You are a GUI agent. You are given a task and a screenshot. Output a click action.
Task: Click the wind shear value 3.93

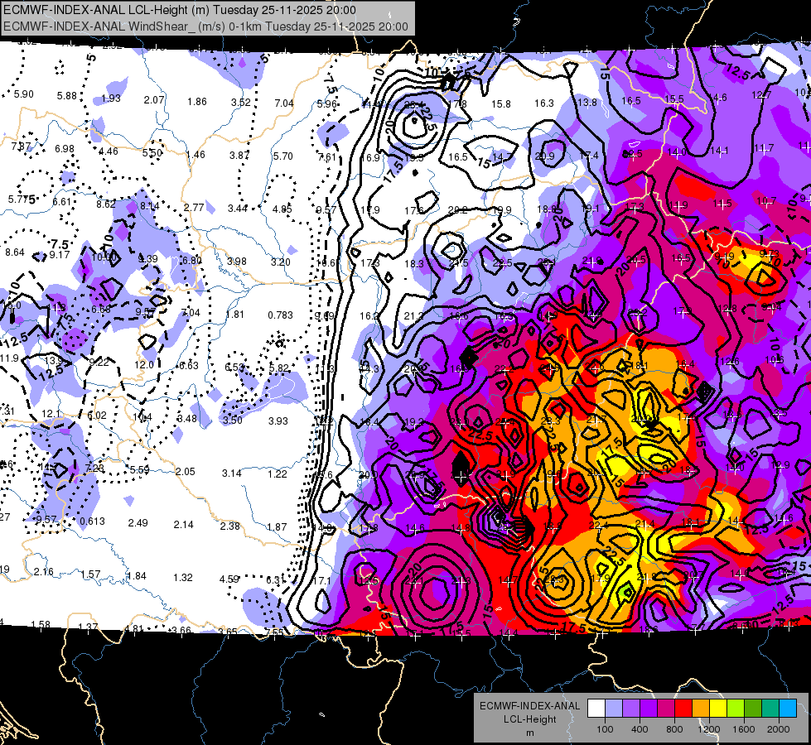(278, 421)
